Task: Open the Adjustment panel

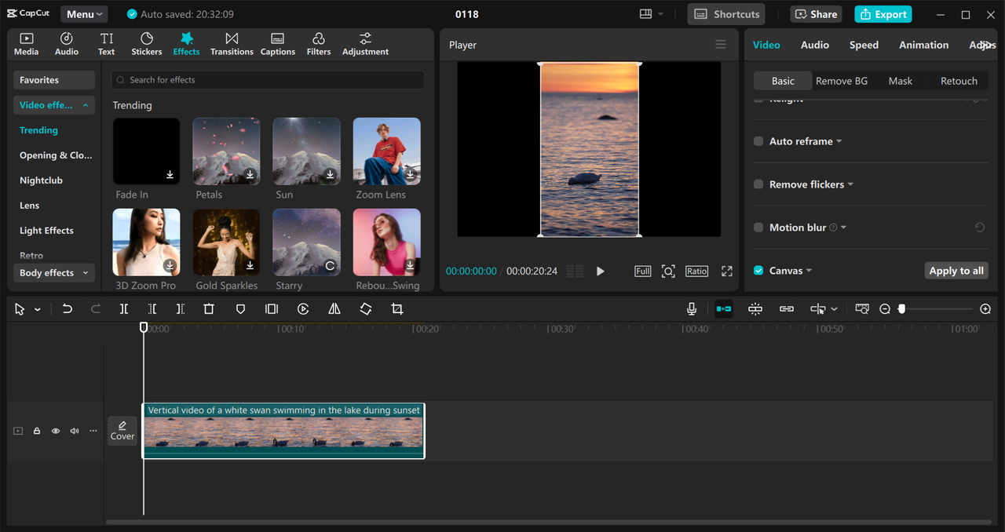Action: [365, 44]
